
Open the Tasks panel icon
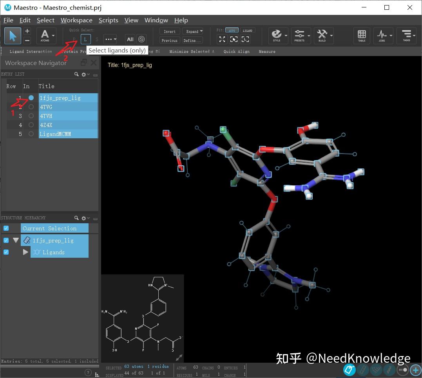[x=406, y=35]
